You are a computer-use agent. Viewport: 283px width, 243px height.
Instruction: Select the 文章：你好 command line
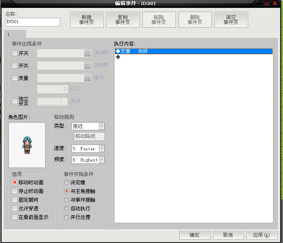(194, 51)
